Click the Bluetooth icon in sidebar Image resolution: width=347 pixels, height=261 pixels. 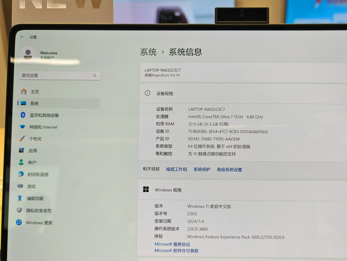tap(23, 115)
